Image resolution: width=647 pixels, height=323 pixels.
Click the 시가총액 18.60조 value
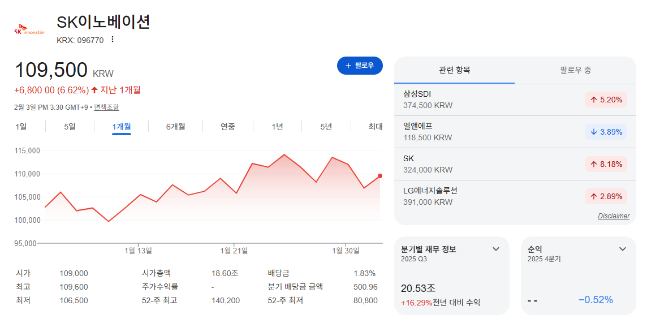(x=225, y=273)
